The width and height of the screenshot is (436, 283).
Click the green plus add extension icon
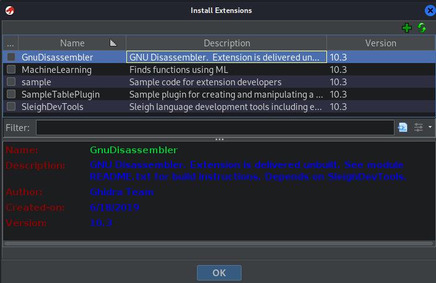pyautogui.click(x=407, y=28)
